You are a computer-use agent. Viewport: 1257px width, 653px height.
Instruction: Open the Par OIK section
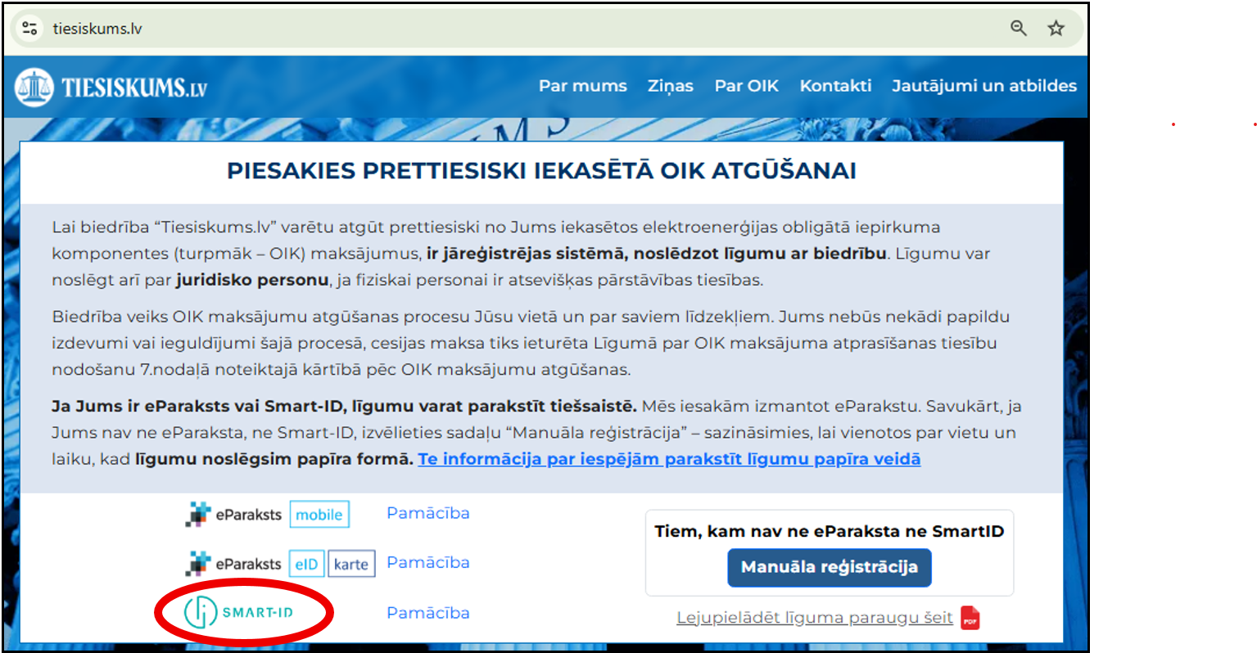tap(746, 86)
